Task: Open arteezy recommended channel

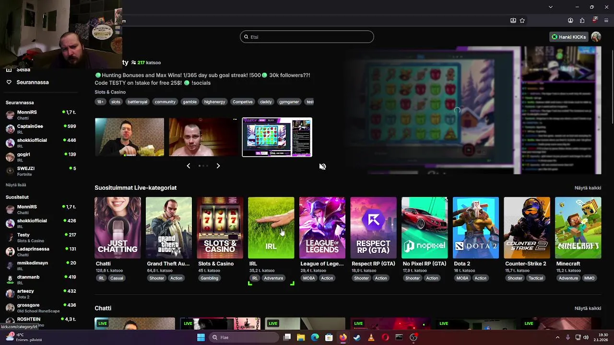Action: pos(40,294)
